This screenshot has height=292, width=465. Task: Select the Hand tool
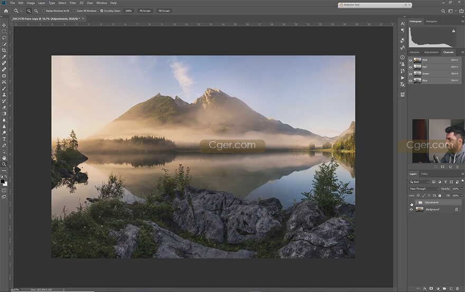(x=4, y=158)
